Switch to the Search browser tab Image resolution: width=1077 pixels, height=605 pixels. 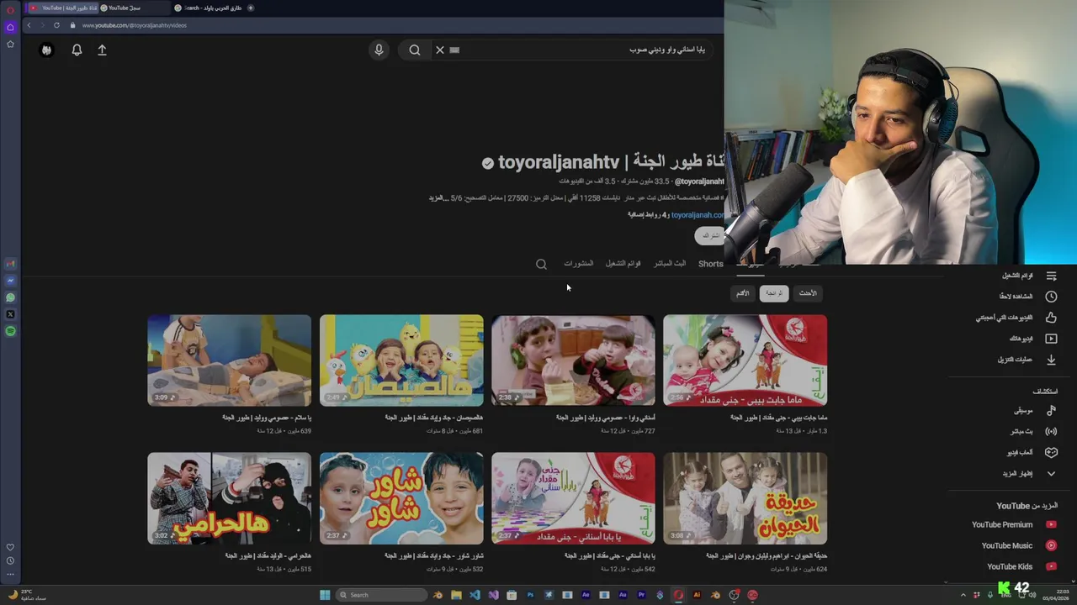pyautogui.click(x=208, y=8)
